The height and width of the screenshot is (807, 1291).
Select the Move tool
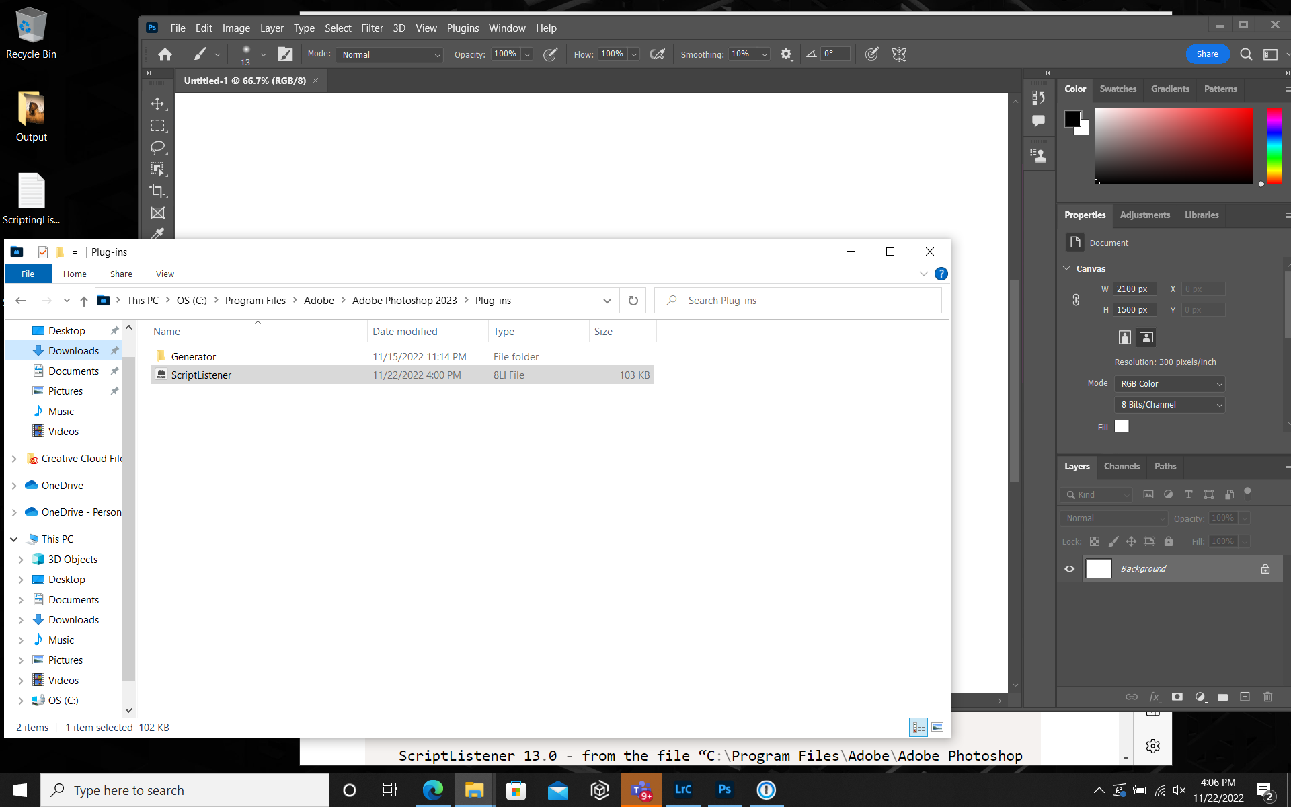(x=158, y=104)
